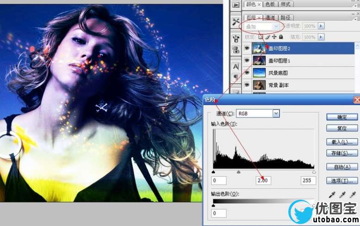This screenshot has height=226, width=360.
Task: Click the midtone gray input slider triangle
Action: coord(239,172)
